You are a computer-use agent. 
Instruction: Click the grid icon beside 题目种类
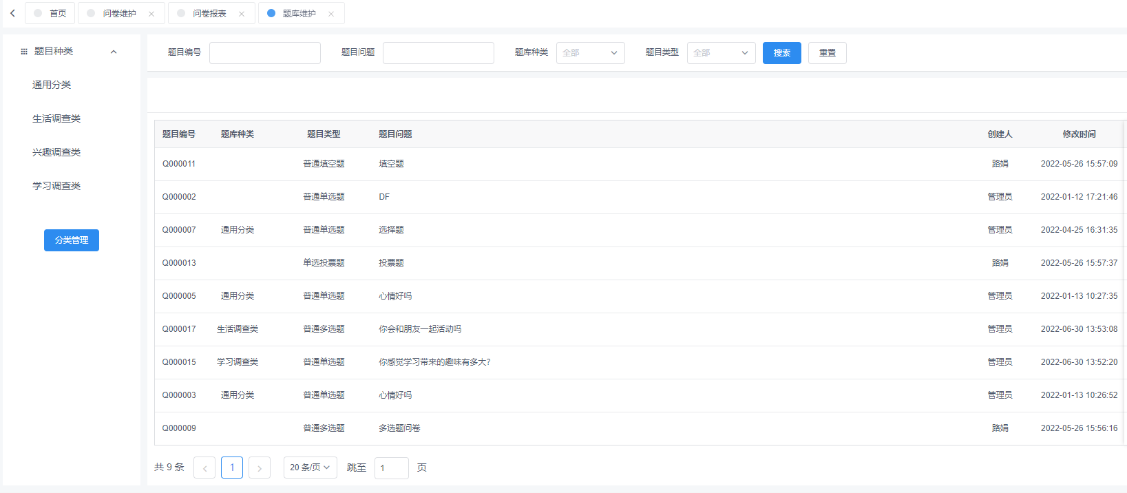pyautogui.click(x=24, y=52)
